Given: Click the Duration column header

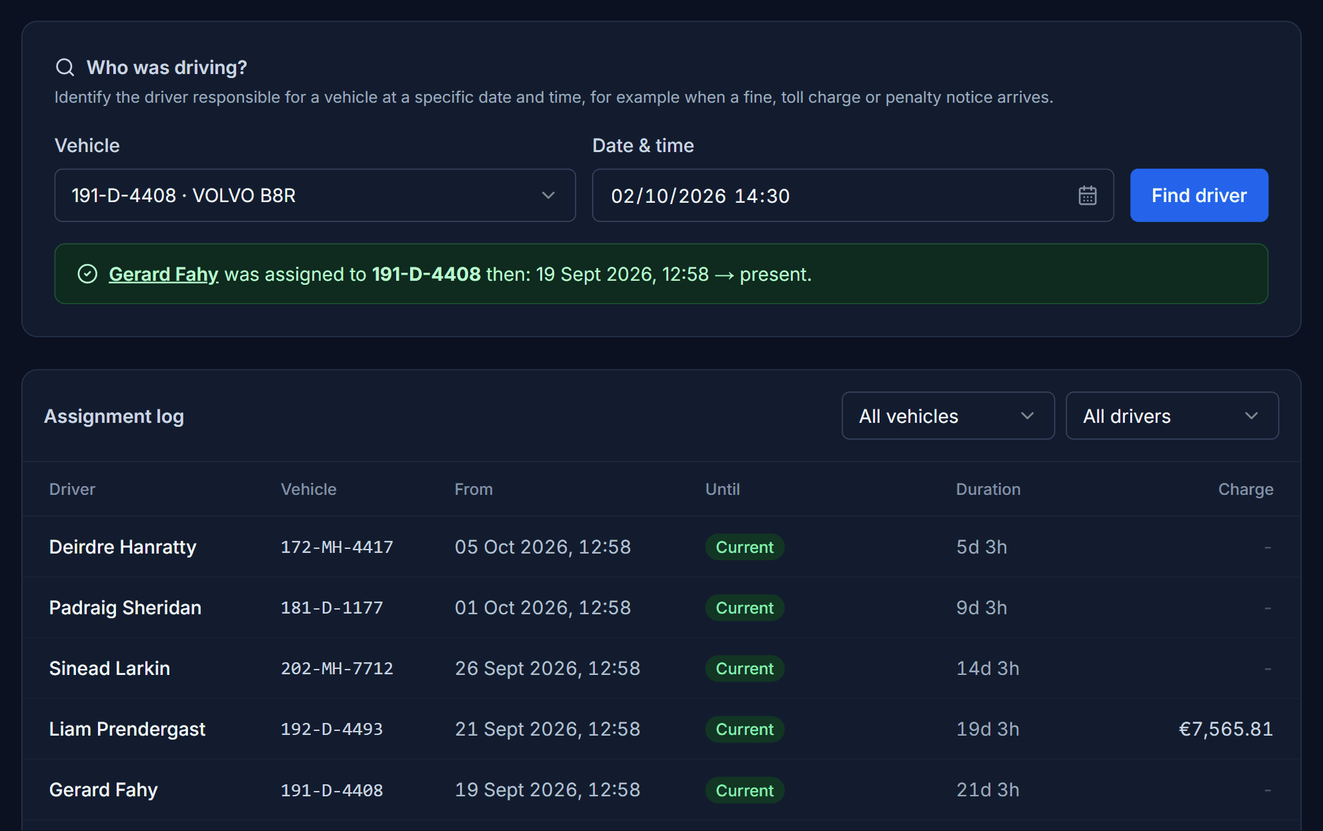Looking at the screenshot, I should pyautogui.click(x=988, y=489).
